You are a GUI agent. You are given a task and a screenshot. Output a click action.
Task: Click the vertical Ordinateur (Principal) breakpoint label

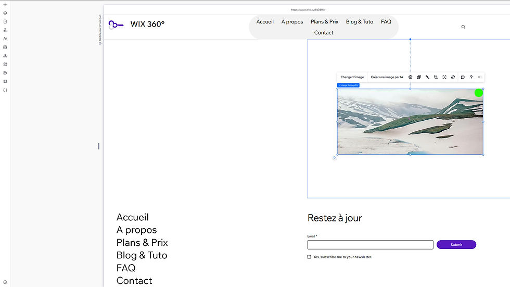pos(100,29)
